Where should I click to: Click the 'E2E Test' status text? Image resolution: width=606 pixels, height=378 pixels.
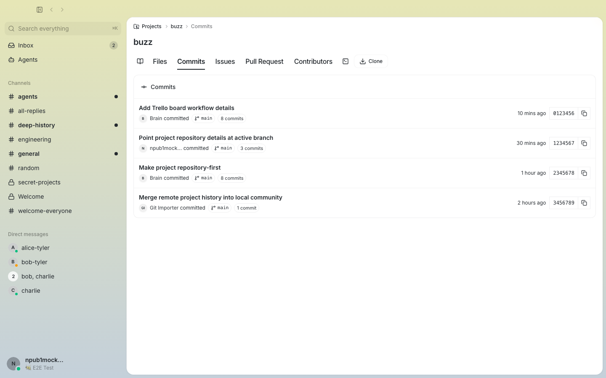43,368
